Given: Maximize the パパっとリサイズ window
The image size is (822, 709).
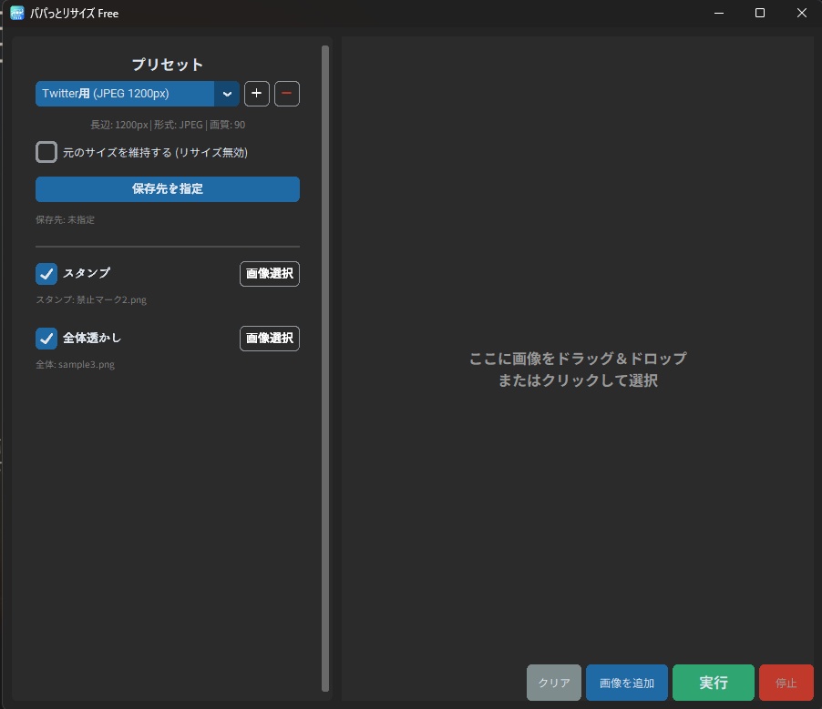Looking at the screenshot, I should point(760,13).
